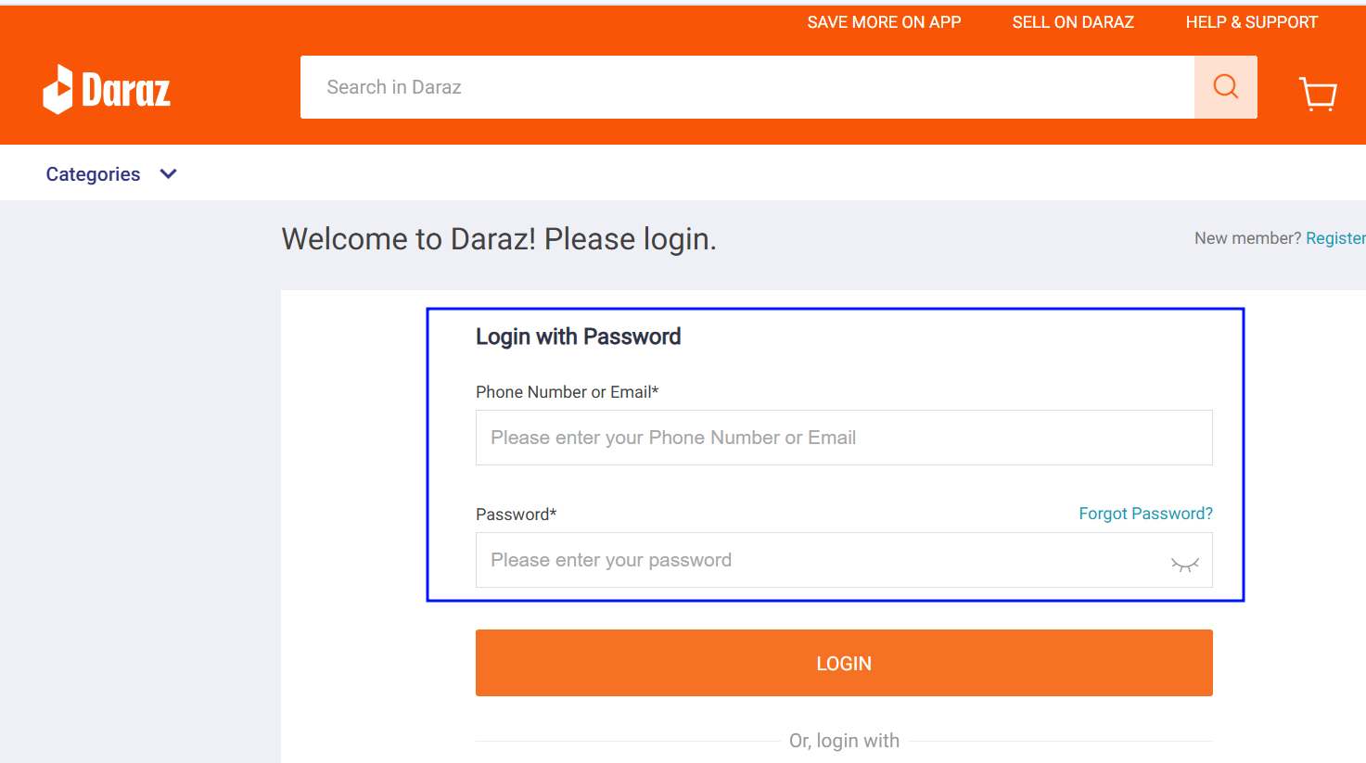Open SAVE MORE ON APP

point(884,22)
